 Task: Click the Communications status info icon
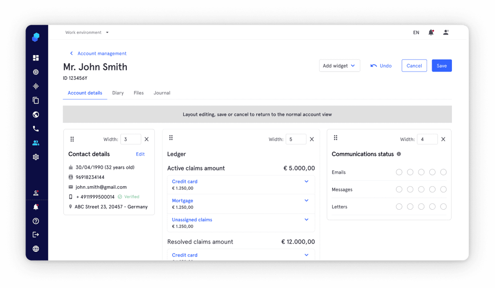tap(399, 154)
